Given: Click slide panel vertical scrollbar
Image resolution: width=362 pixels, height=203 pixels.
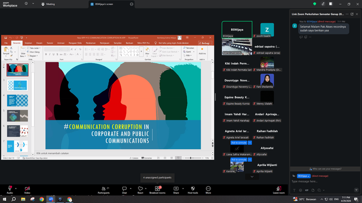Looking at the screenshot, I should coord(33,99).
